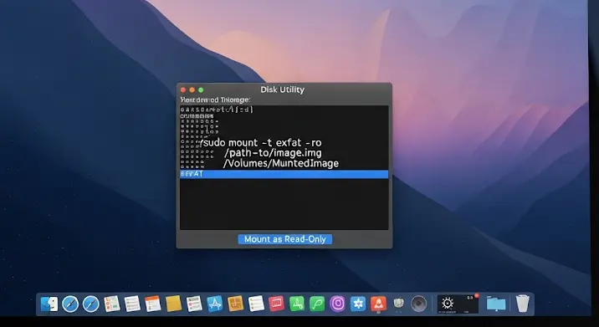Click the dark sun widget in the Dock
599x327 pixels.
coord(458,304)
